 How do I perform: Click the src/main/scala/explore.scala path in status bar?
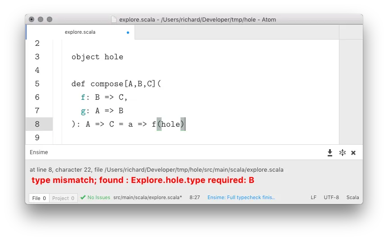click(x=148, y=197)
